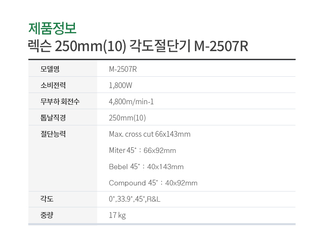Click the Miter 45° 66x92mm line
Viewport: 324px width, 241px height.
(143, 150)
